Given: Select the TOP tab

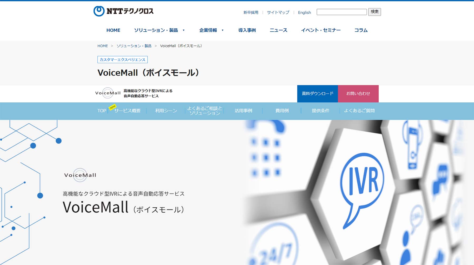Looking at the screenshot, I should coord(102,111).
